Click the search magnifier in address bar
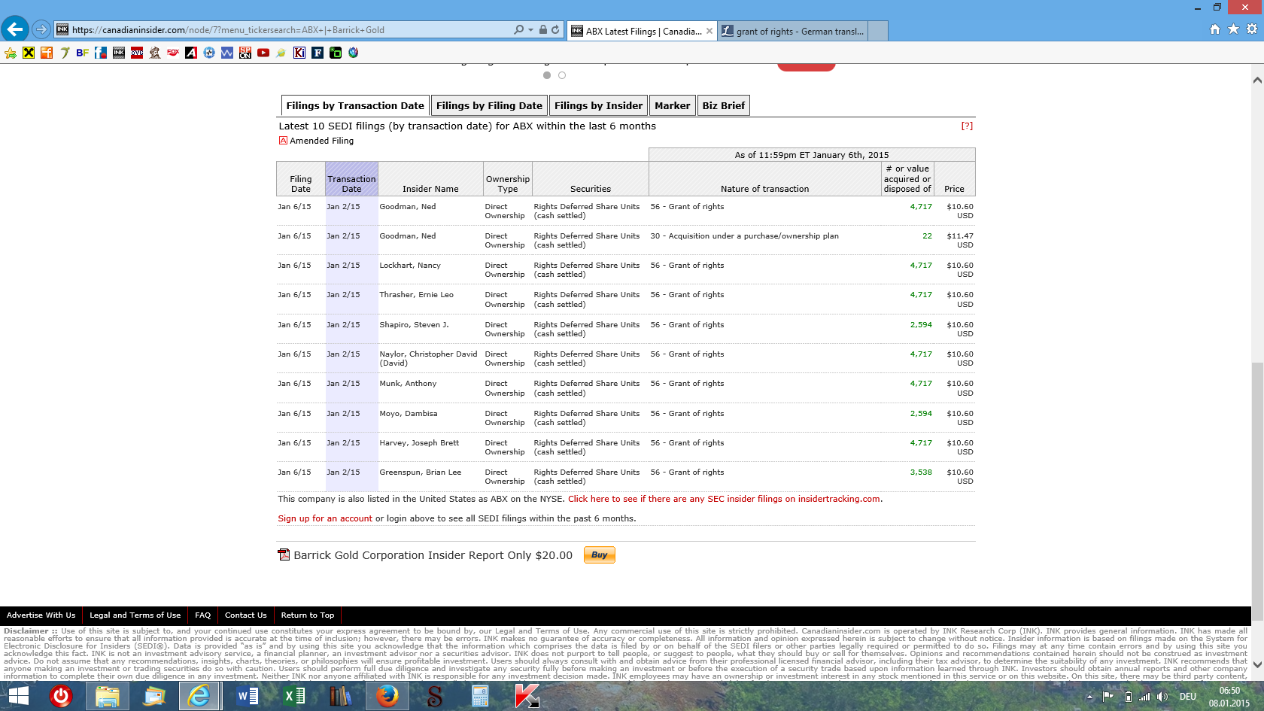The width and height of the screenshot is (1264, 711). coord(518,30)
